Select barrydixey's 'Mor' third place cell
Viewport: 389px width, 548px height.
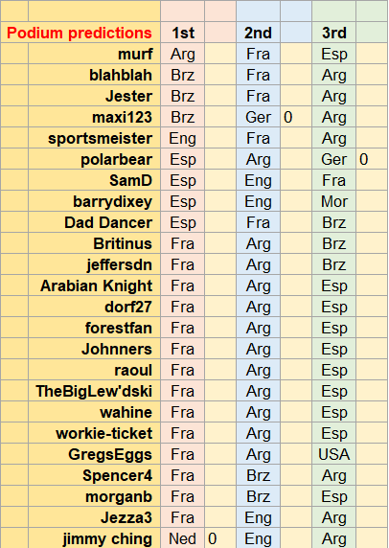(x=333, y=201)
